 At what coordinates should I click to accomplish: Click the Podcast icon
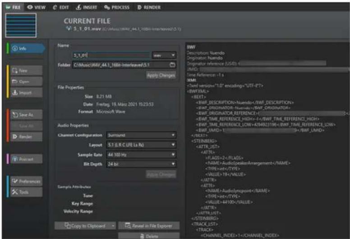[x=15, y=159]
